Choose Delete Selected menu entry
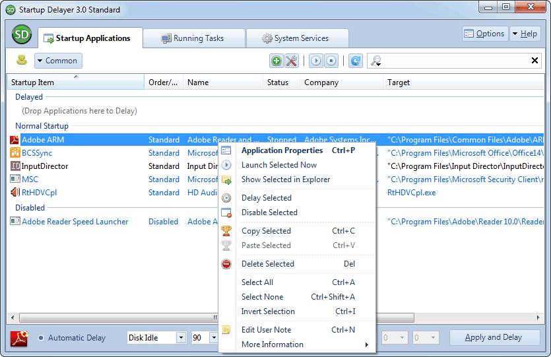551x357 pixels. pos(298,264)
